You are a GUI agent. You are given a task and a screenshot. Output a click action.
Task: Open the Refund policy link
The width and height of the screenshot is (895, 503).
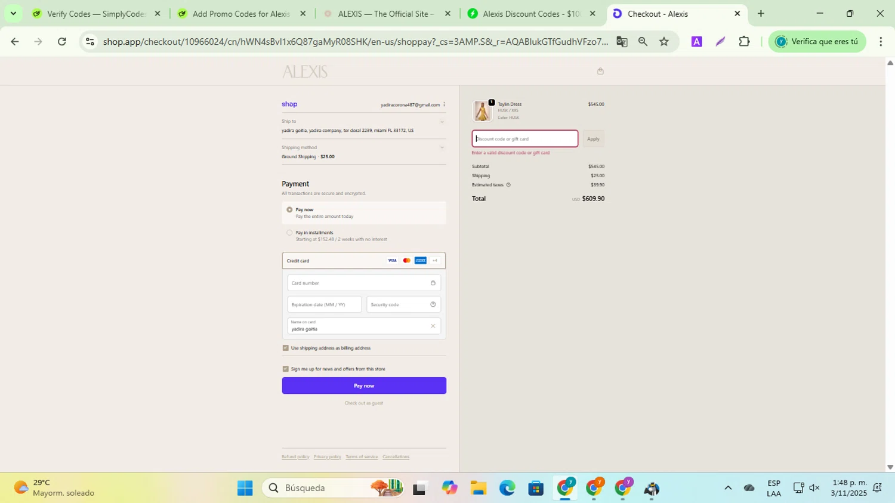click(295, 457)
